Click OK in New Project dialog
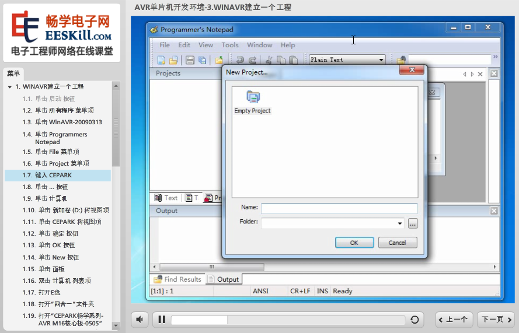This screenshot has height=333, width=519. [354, 243]
